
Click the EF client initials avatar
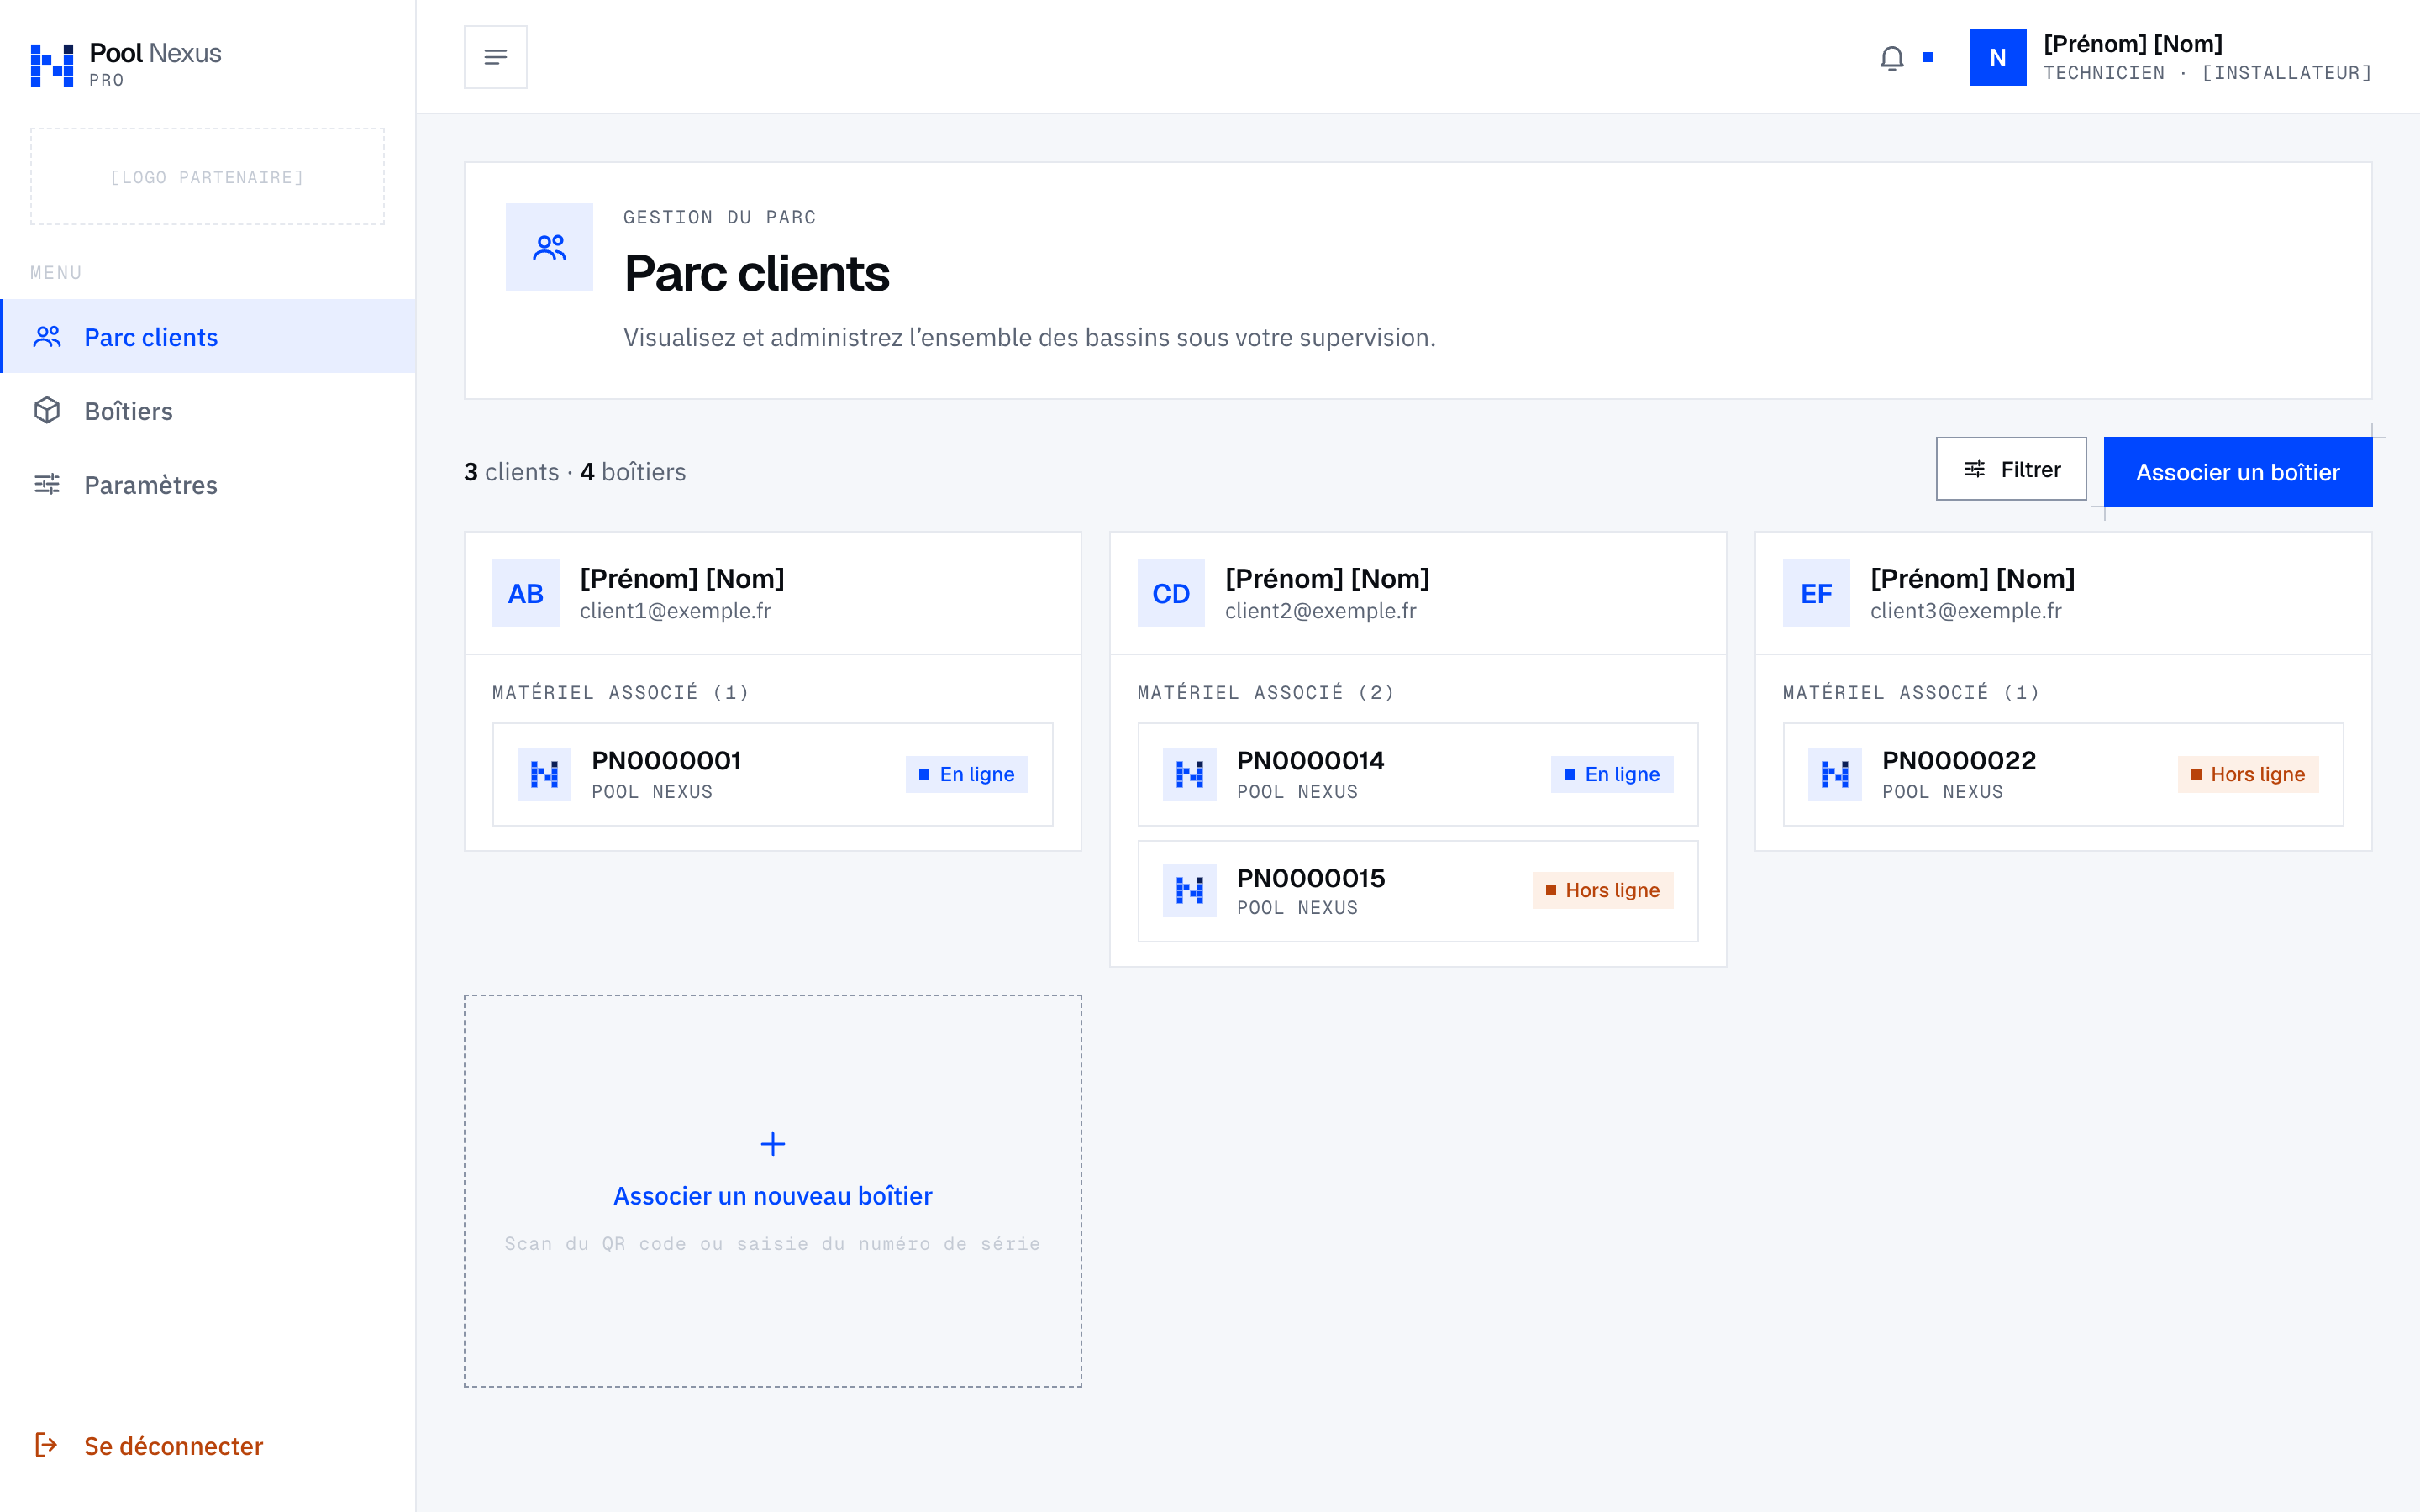point(1816,593)
